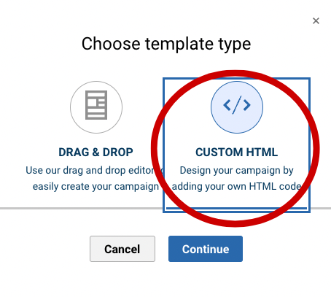
Task: Click 'easily create your campaign' text
Action: [x=96, y=187]
